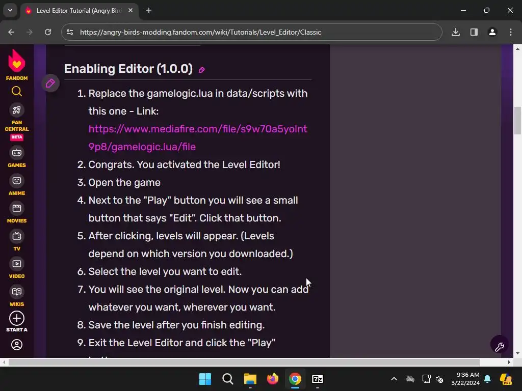Screen dimensions: 522x391
Task: Open the Movies section in sidebar
Action: pyautogui.click(x=17, y=213)
